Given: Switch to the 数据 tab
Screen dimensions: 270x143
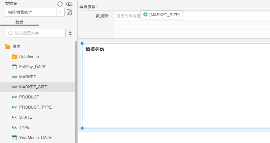Looking at the screenshot, I should pyautogui.click(x=19, y=22).
